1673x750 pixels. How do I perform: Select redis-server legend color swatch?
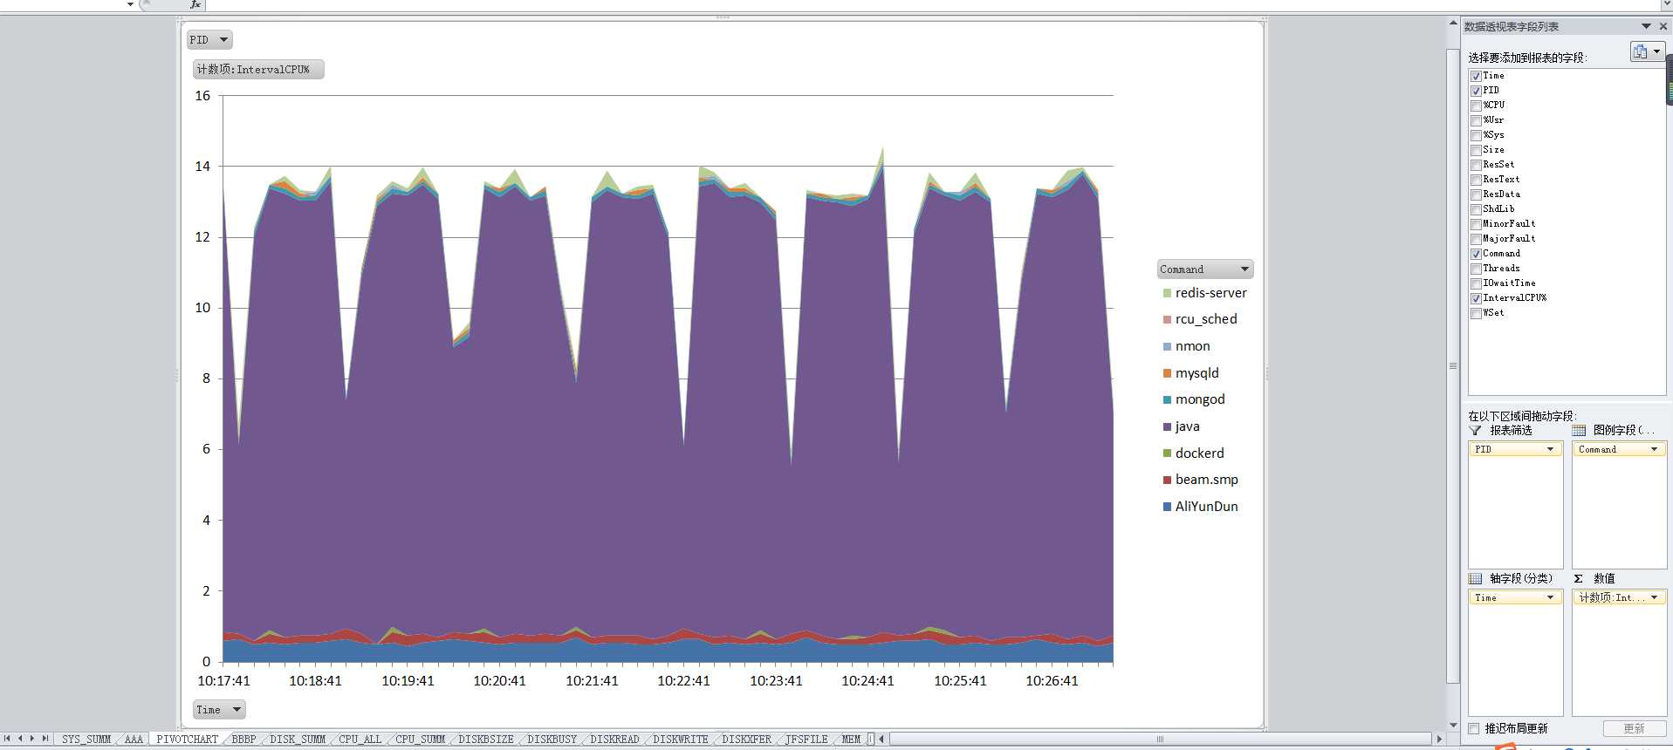(1167, 294)
